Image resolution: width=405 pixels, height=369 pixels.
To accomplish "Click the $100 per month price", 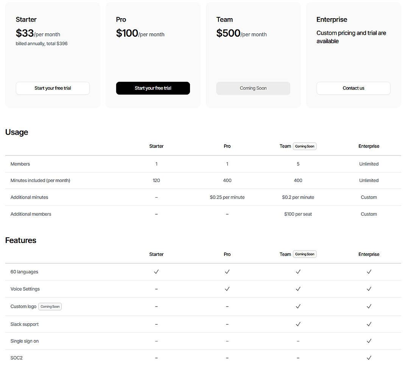I will pyautogui.click(x=140, y=33).
